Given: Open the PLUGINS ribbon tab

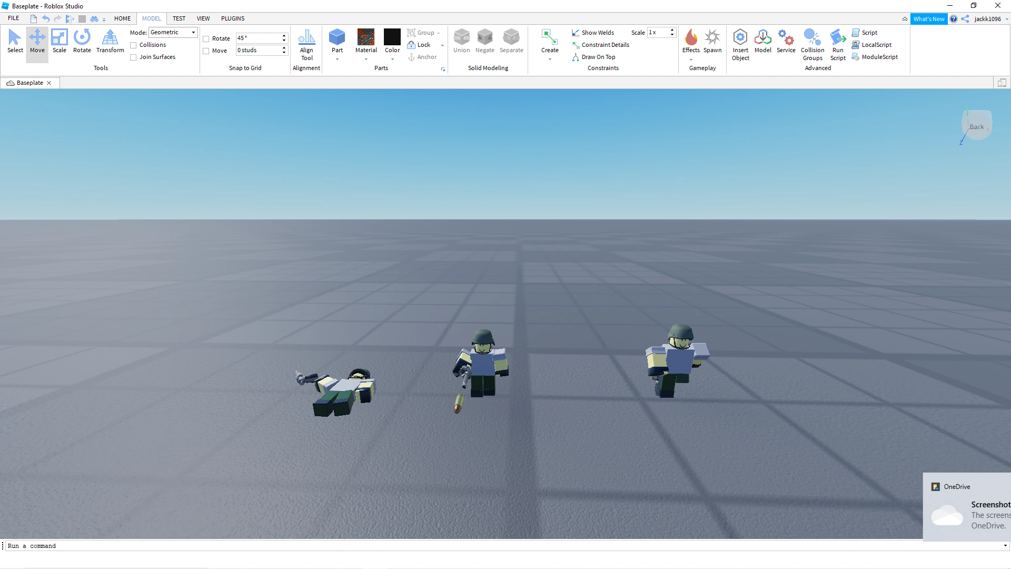Looking at the screenshot, I should 233,18.
